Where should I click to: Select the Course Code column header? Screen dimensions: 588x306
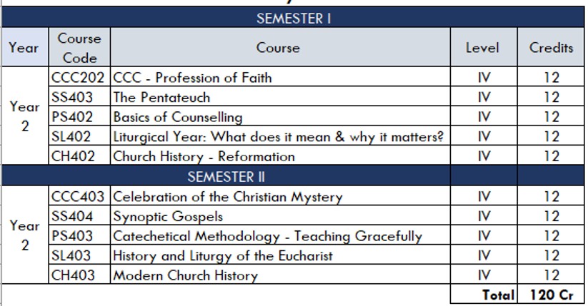[79, 49]
